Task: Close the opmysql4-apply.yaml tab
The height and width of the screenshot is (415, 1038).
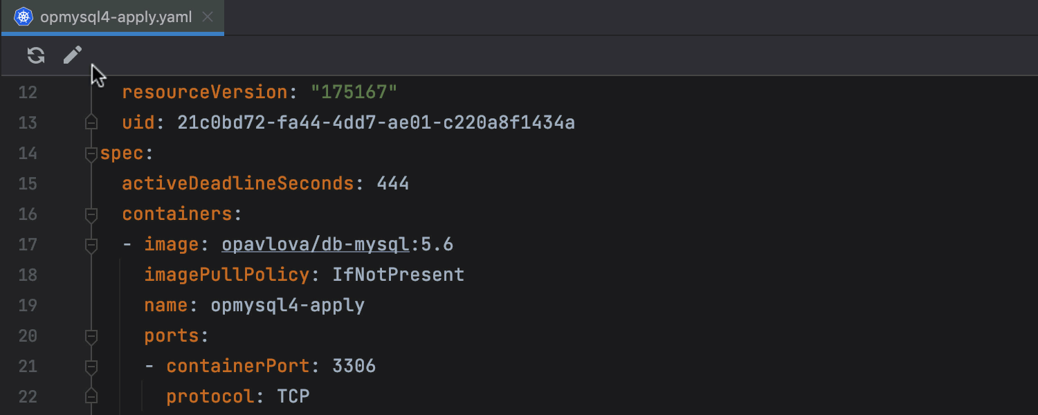Action: pos(207,17)
